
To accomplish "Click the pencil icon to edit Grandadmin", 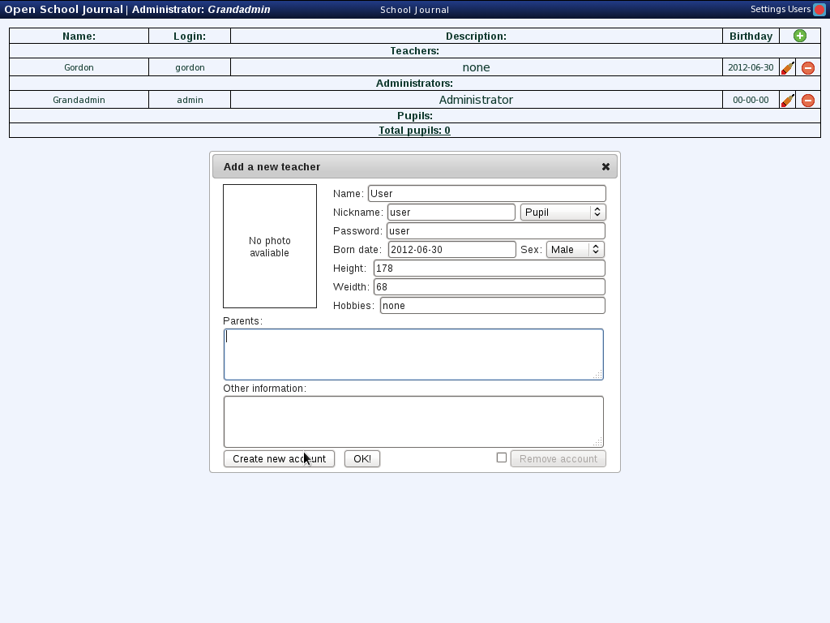I will pyautogui.click(x=786, y=100).
